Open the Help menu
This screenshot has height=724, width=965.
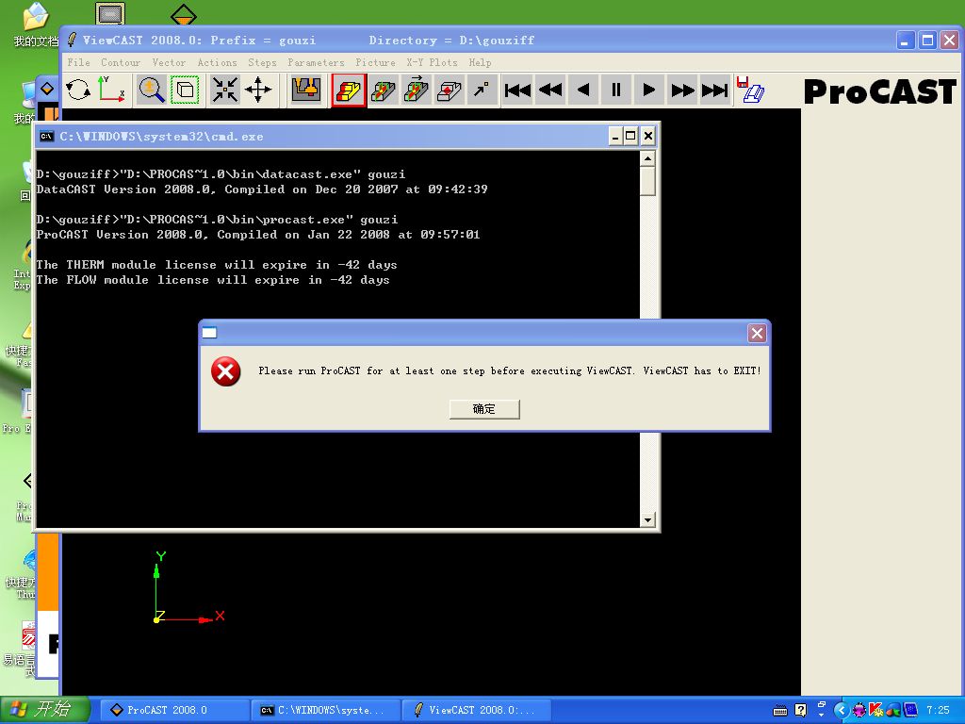pyautogui.click(x=480, y=62)
